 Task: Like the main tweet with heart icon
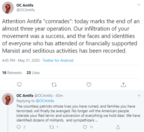point(89,84)
